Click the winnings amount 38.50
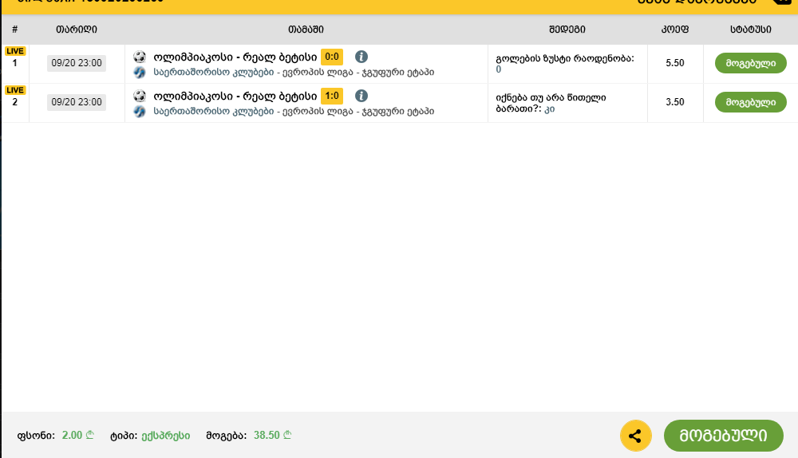The image size is (798, 458). pos(272,436)
